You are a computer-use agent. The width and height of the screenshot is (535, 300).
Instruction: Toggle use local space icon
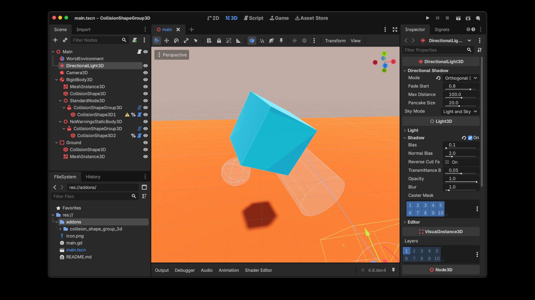pyautogui.click(x=252, y=41)
